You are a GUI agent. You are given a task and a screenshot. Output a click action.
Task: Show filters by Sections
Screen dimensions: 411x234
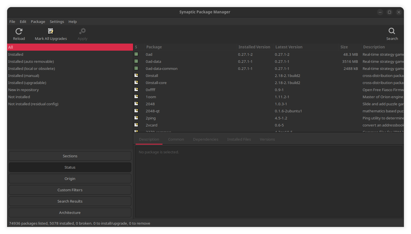[70, 156]
